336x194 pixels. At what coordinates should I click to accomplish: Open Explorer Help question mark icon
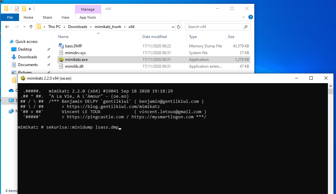250,17
